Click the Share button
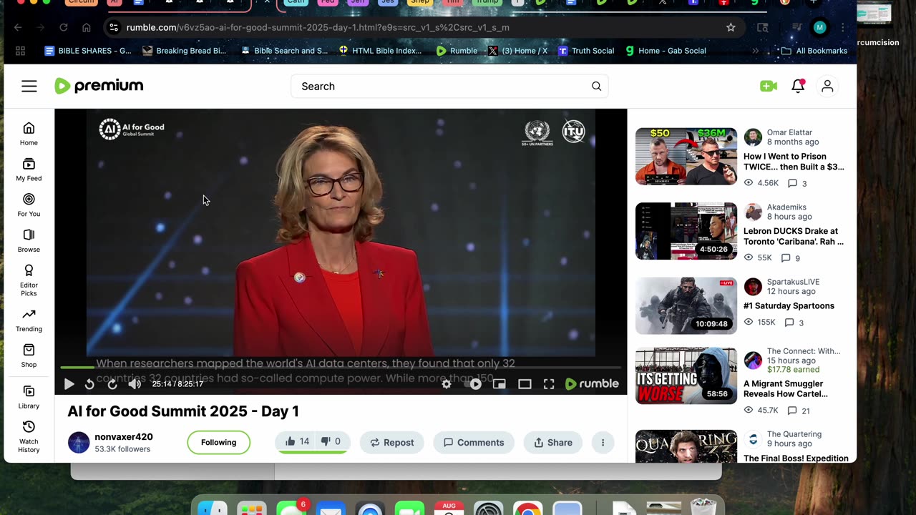Screen dimensions: 916x515 point(553,443)
